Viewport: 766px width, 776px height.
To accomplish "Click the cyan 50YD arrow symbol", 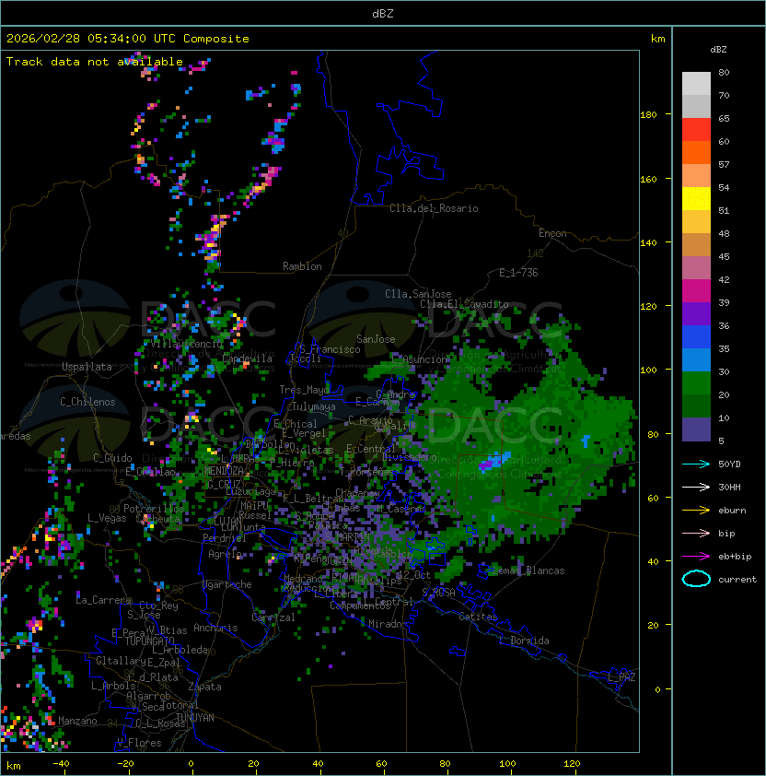I will coord(696,464).
